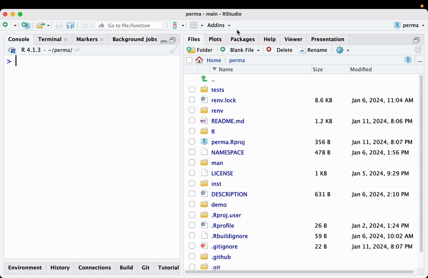
Task: Minimize the Console pane
Action: point(164,41)
